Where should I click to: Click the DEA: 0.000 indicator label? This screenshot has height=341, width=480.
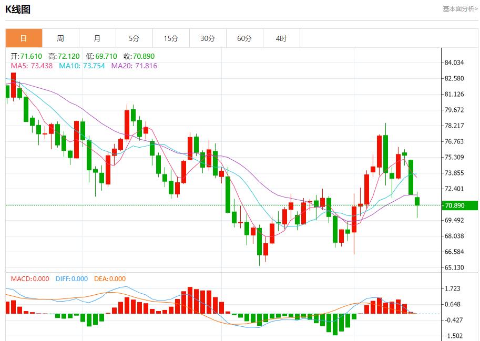coord(110,279)
